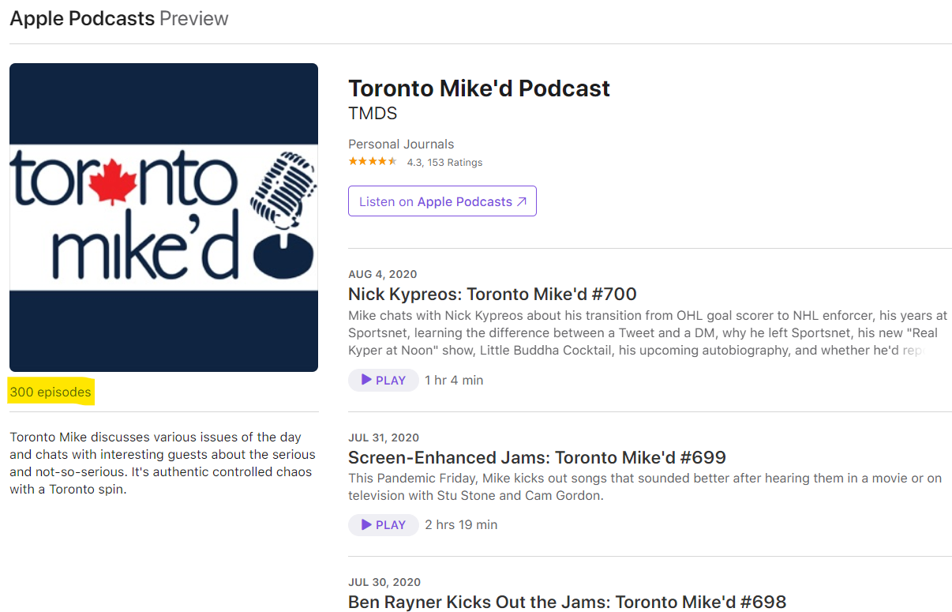Select the Personal Journals category label
The image size is (952, 612).
click(x=401, y=144)
